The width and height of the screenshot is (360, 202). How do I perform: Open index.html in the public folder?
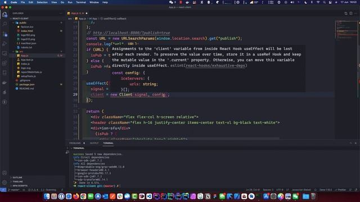(x=26, y=31)
